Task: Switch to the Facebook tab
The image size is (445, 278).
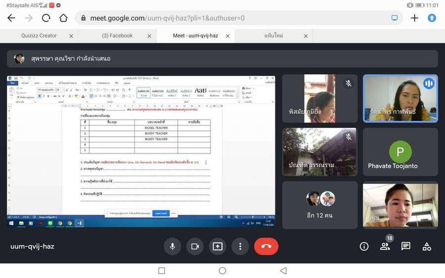Action: click(117, 36)
